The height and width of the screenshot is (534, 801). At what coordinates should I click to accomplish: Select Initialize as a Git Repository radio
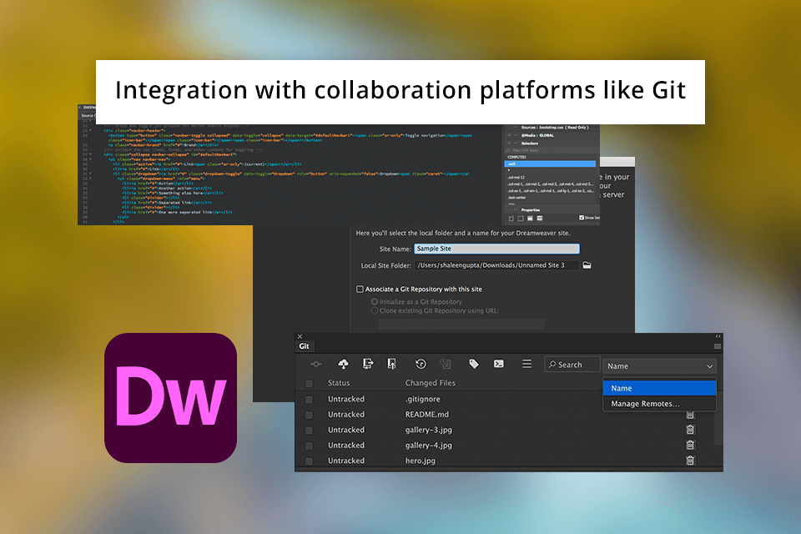[x=375, y=301]
